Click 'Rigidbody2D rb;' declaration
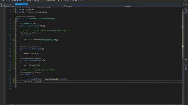 tap(28, 23)
